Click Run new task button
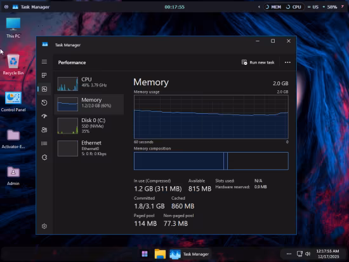Image resolution: width=349 pixels, height=262 pixels. (x=258, y=62)
